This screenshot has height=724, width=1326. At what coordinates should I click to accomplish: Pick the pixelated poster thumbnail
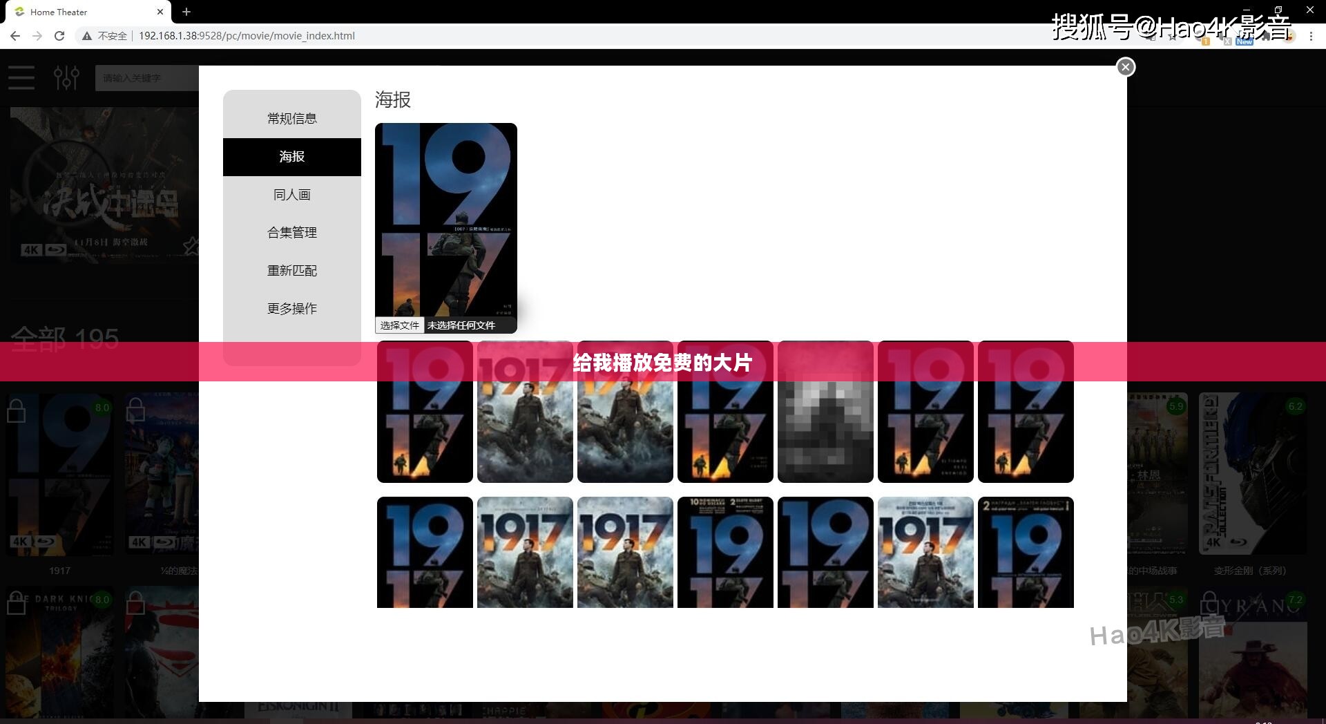coord(825,412)
